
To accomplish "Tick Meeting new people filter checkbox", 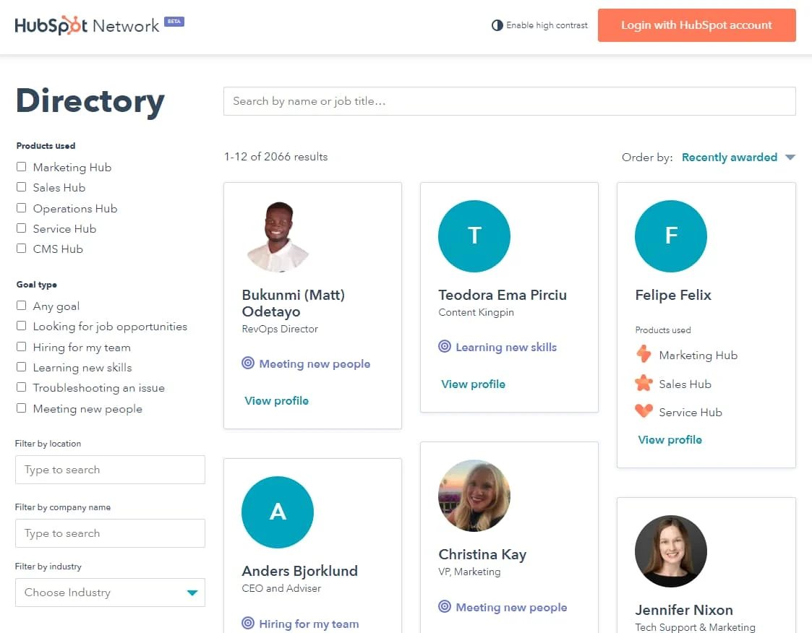I will pyautogui.click(x=21, y=408).
